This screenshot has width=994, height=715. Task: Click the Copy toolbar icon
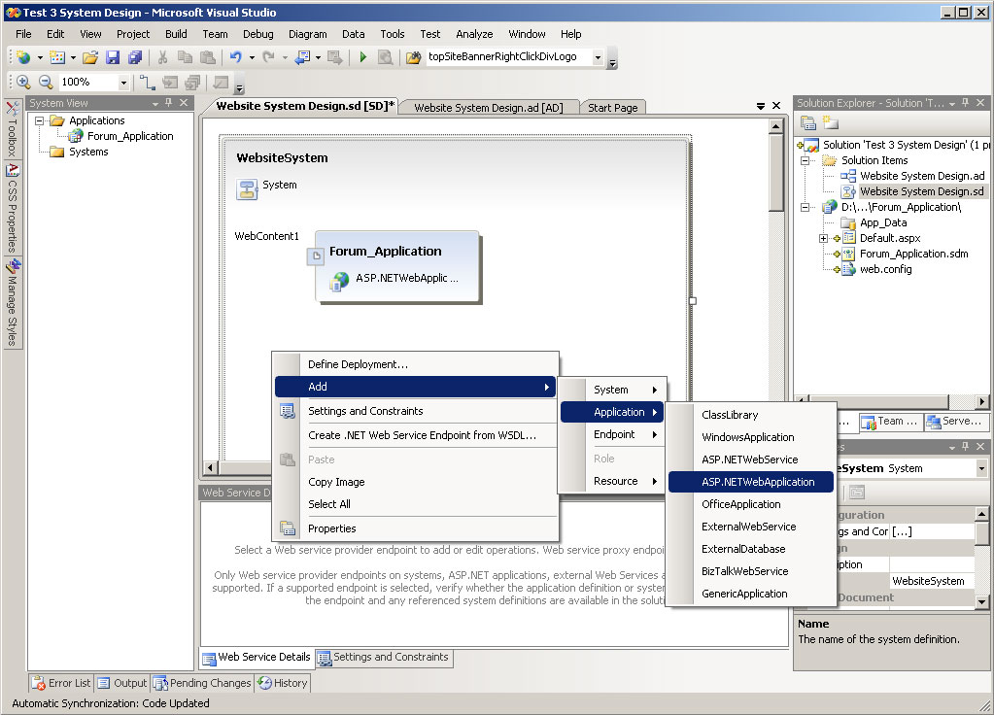(186, 57)
